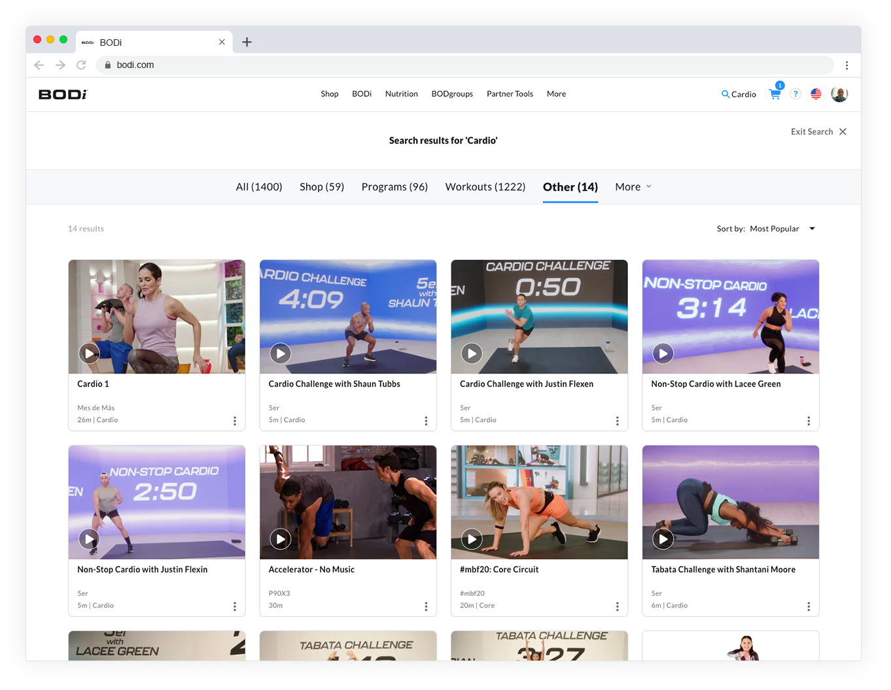
Task: Click the Cardio search text in header
Action: pyautogui.click(x=744, y=94)
